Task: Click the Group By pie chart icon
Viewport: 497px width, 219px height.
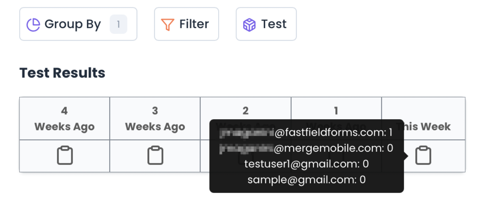Action: [x=33, y=25]
